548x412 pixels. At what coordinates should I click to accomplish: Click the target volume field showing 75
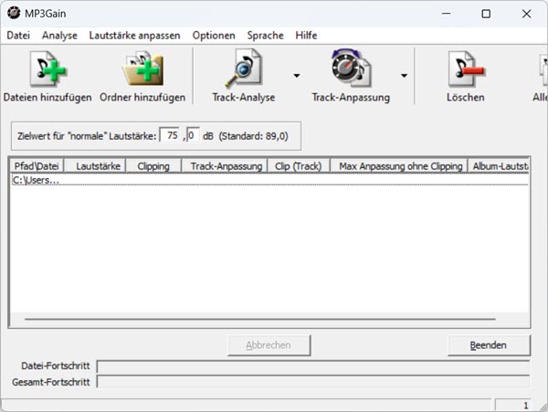pos(170,135)
